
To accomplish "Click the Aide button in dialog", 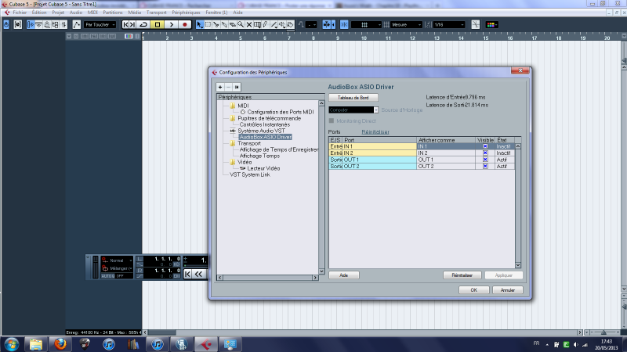I will pos(344,275).
